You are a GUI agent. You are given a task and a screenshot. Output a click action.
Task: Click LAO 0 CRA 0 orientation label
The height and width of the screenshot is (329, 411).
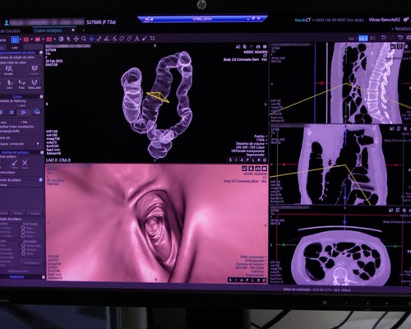(58, 160)
